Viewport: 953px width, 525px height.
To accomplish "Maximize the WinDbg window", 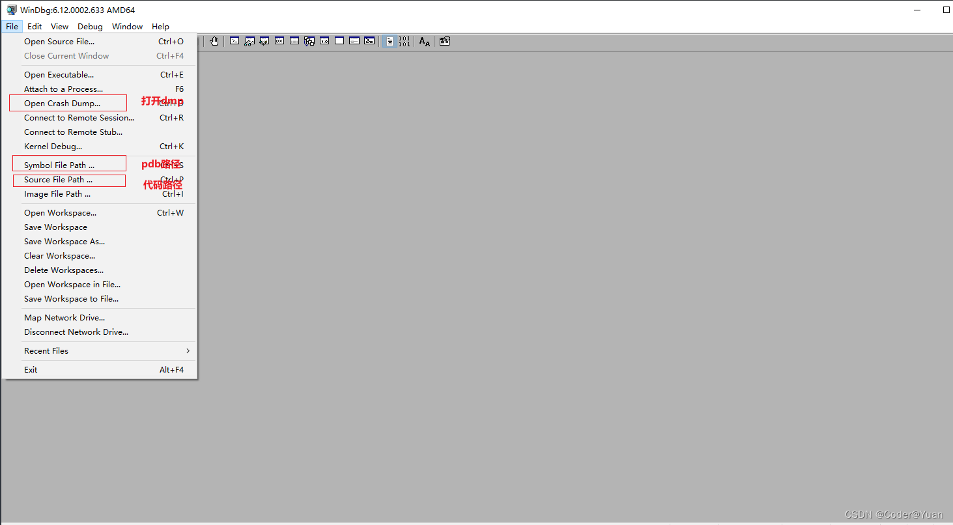I will 946,10.
